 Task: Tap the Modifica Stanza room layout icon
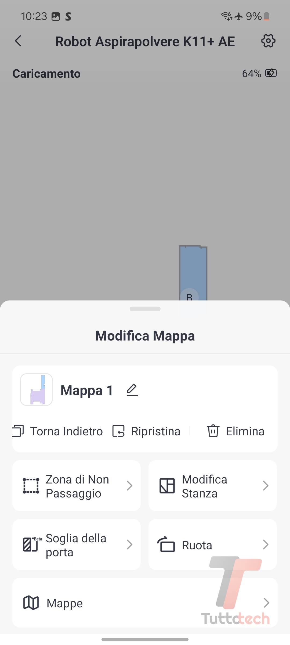[167, 486]
